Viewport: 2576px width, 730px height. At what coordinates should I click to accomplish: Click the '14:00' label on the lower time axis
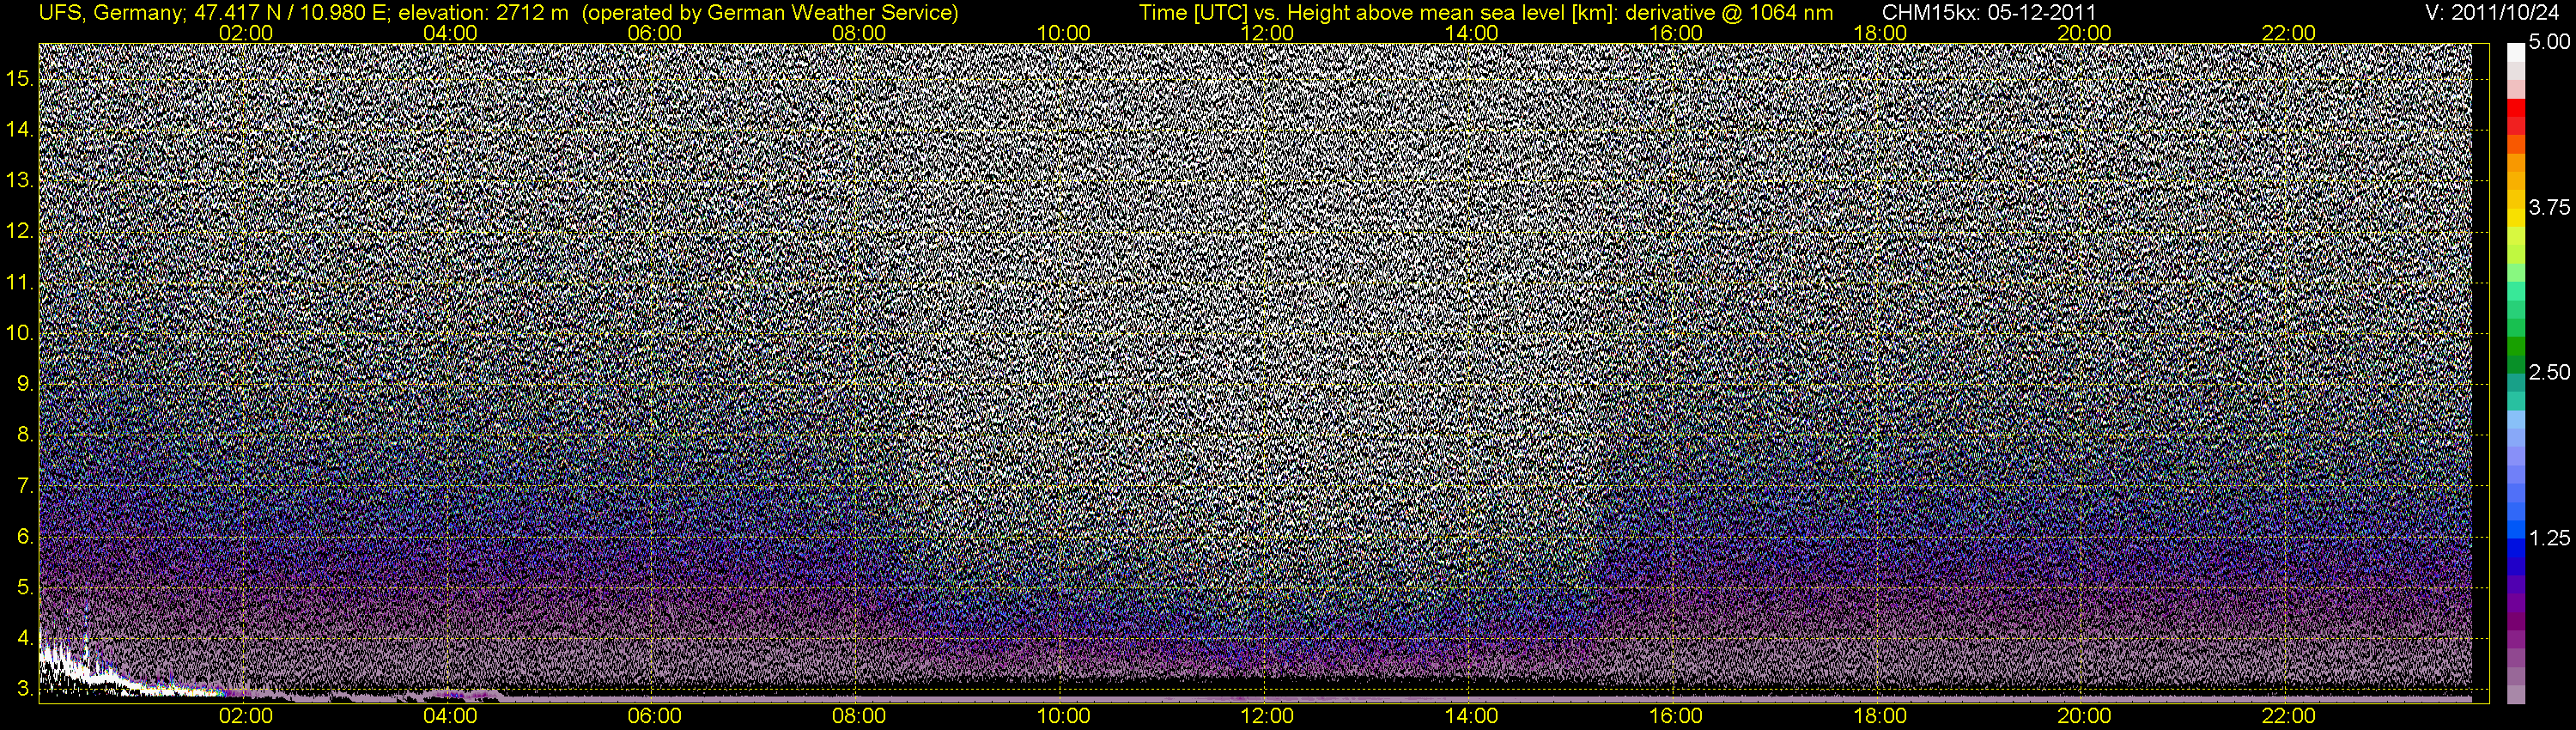click(x=1471, y=716)
